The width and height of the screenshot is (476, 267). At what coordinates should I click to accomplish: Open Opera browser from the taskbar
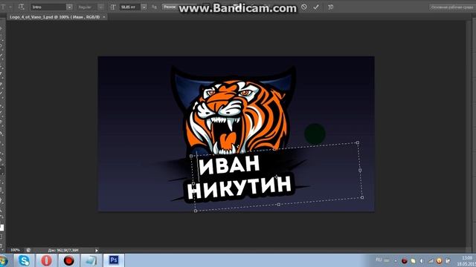pos(46,260)
